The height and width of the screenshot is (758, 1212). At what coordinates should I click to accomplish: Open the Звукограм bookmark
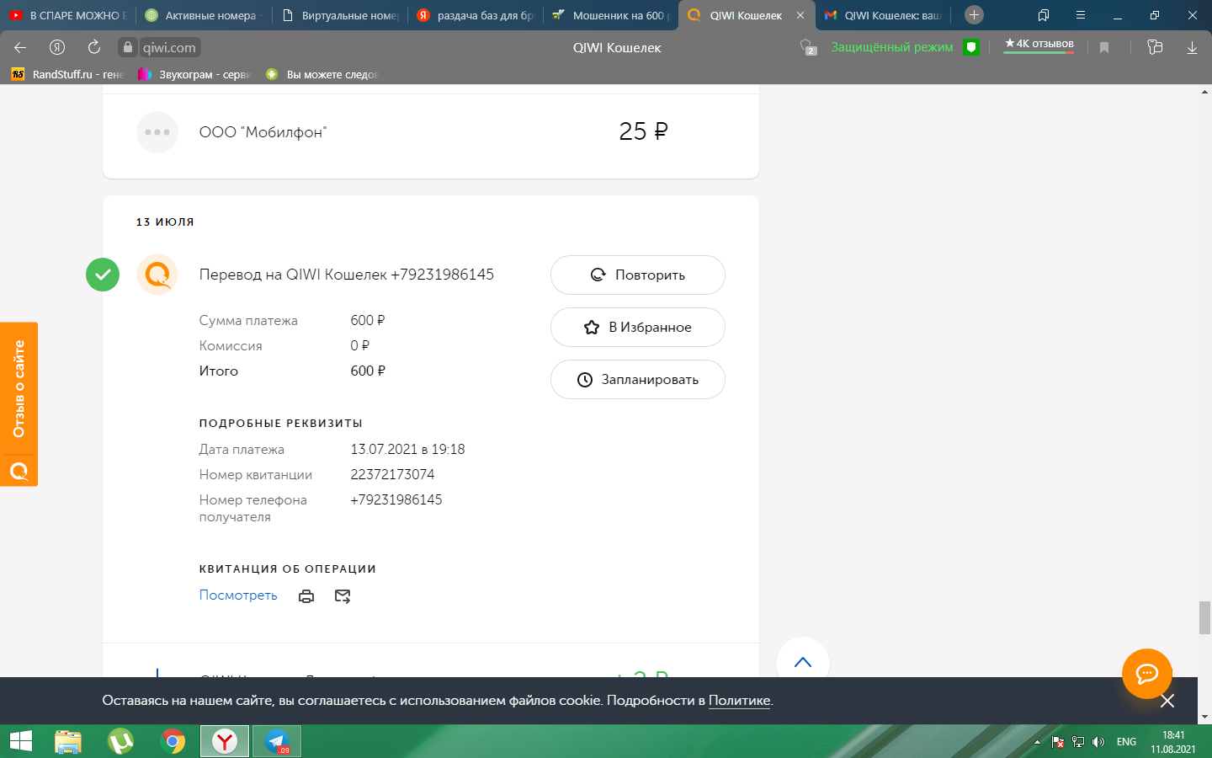point(194,74)
